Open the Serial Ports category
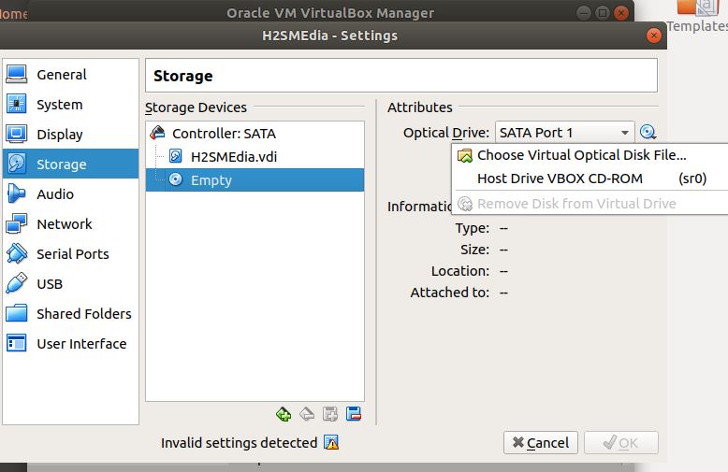Screen dimensions: 728x472 [70, 253]
